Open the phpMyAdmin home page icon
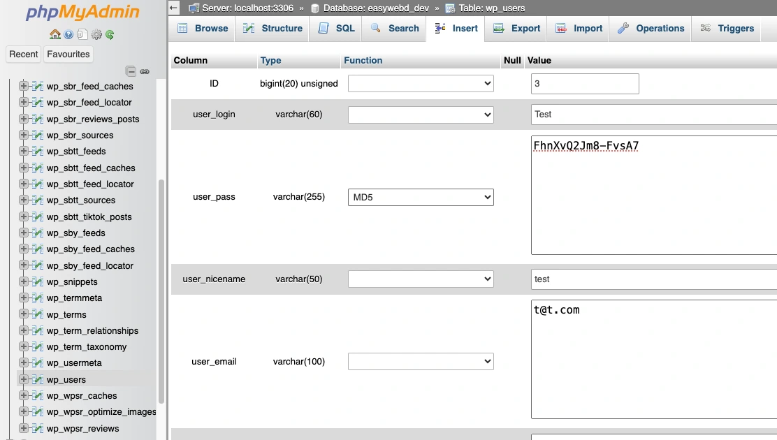The image size is (777, 440). (56, 34)
